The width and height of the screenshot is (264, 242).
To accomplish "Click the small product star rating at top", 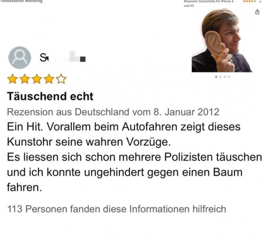I will coord(249,1).
